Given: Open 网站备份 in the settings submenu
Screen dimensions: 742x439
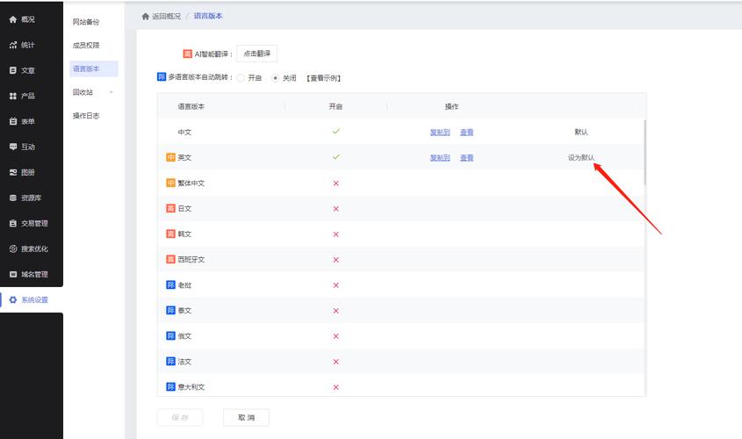Looking at the screenshot, I should pos(86,22).
